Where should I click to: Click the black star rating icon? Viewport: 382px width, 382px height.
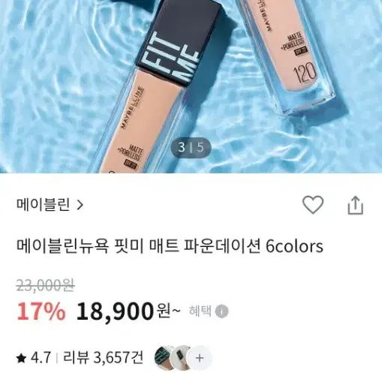(x=21, y=358)
